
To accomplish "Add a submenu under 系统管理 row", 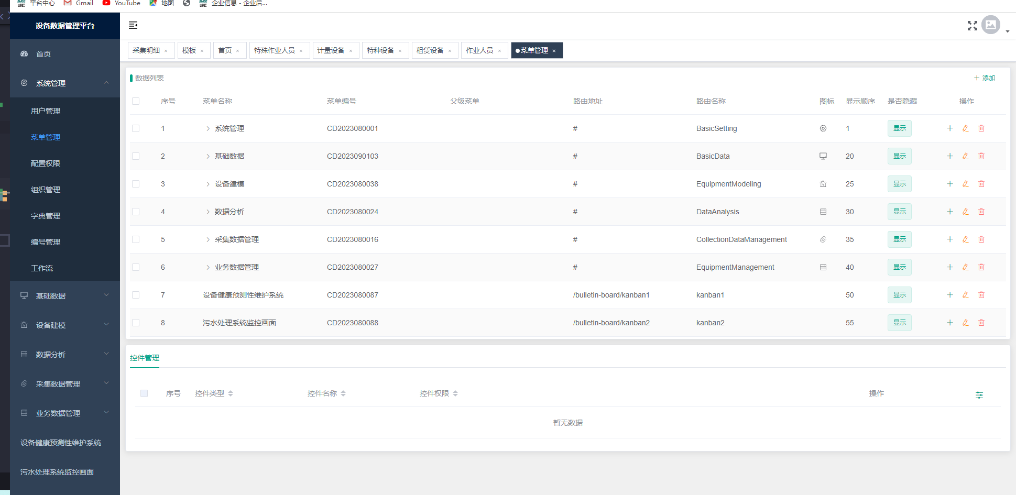I will pos(950,128).
